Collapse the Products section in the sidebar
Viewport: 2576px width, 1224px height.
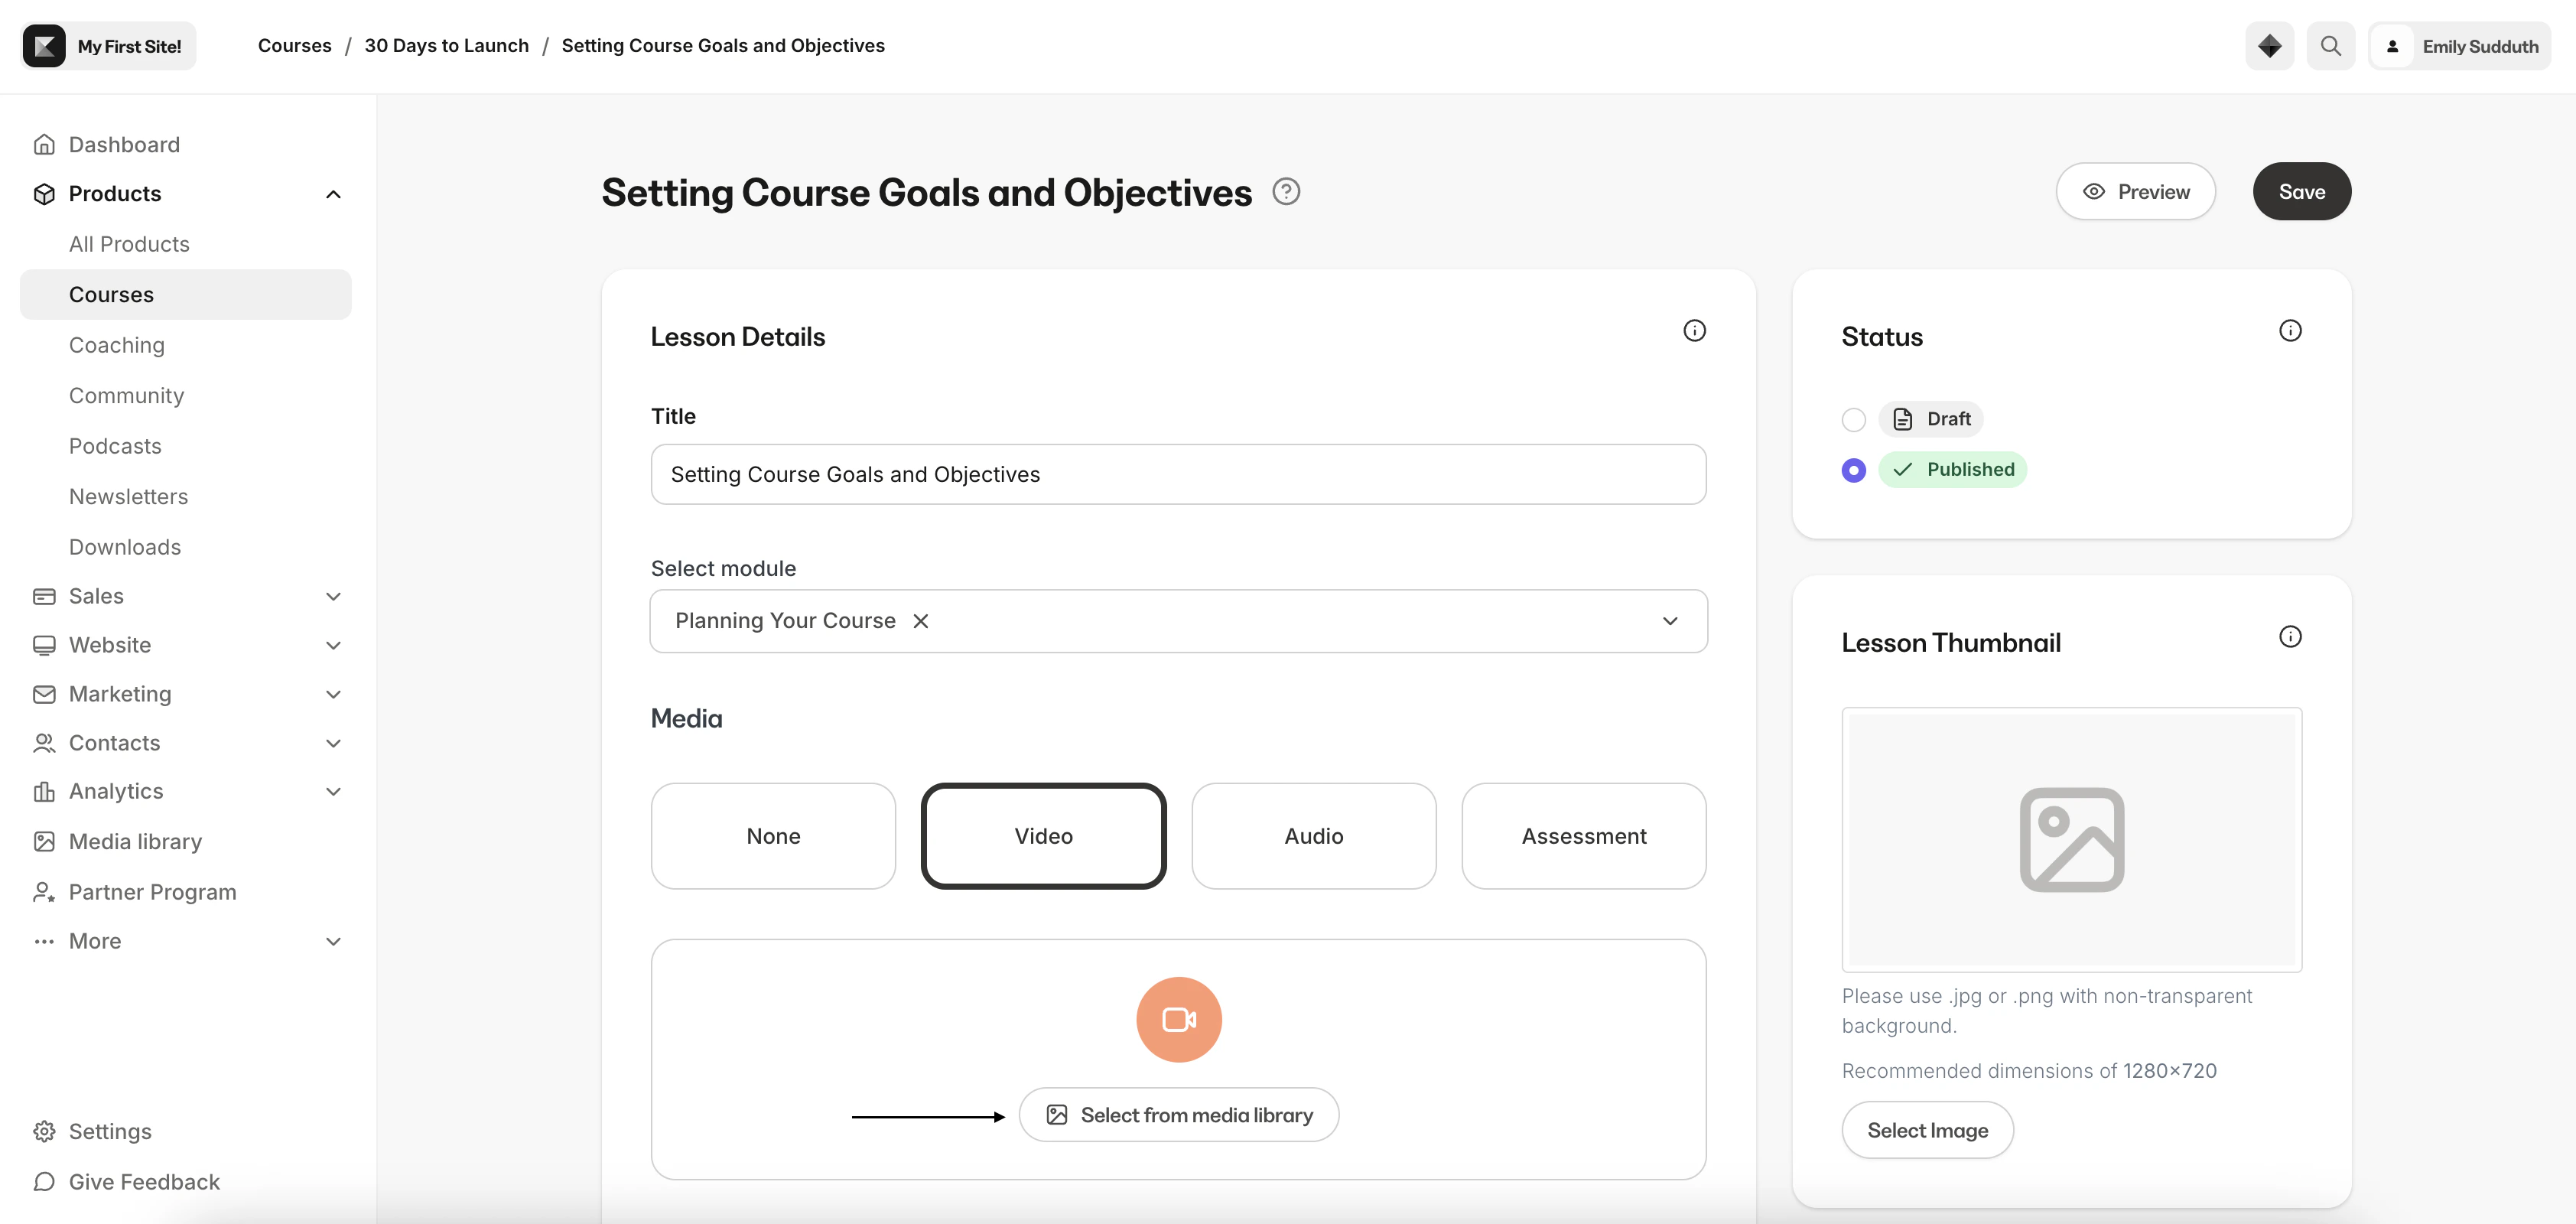click(x=333, y=193)
